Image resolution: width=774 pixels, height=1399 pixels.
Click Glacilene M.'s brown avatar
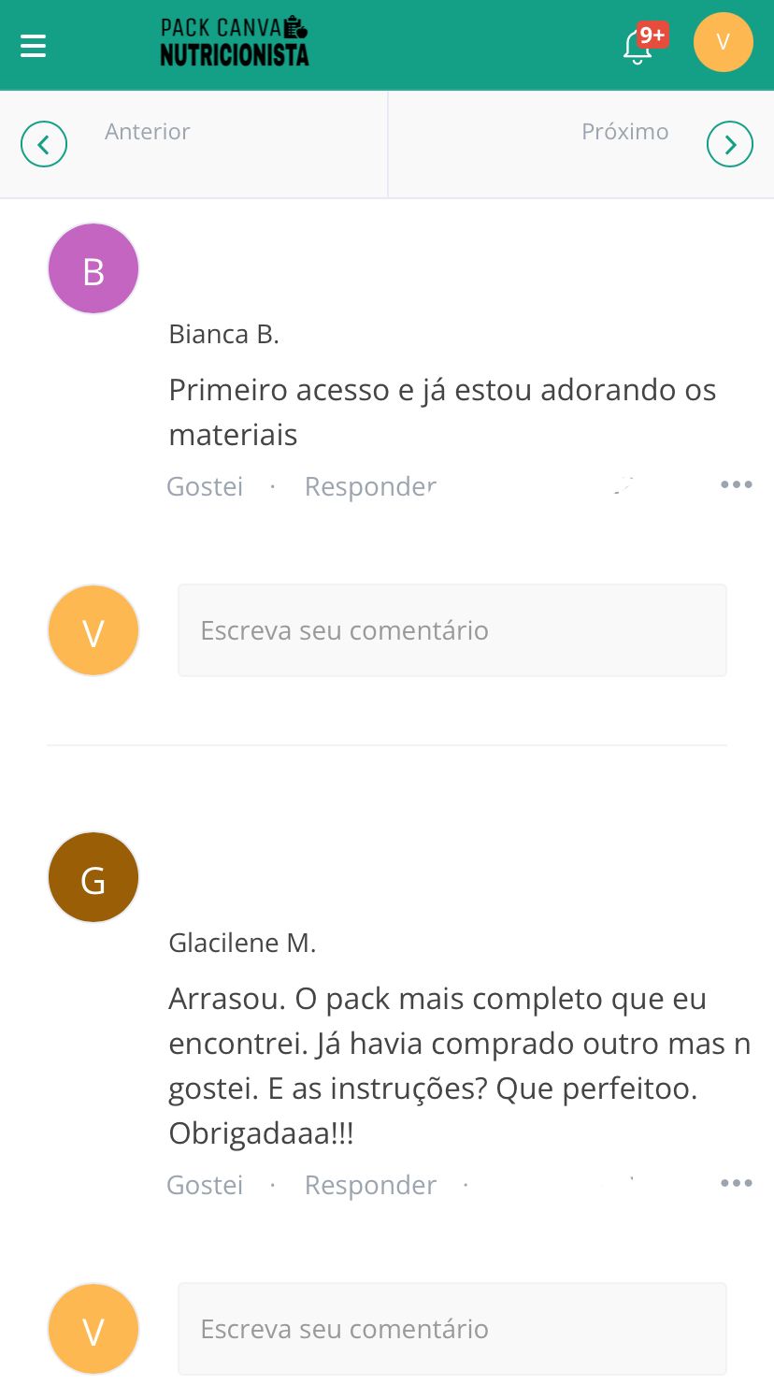tap(93, 877)
